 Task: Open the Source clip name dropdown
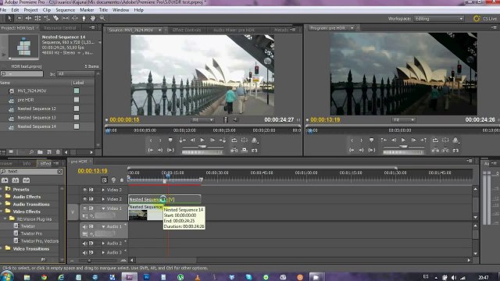point(159,30)
